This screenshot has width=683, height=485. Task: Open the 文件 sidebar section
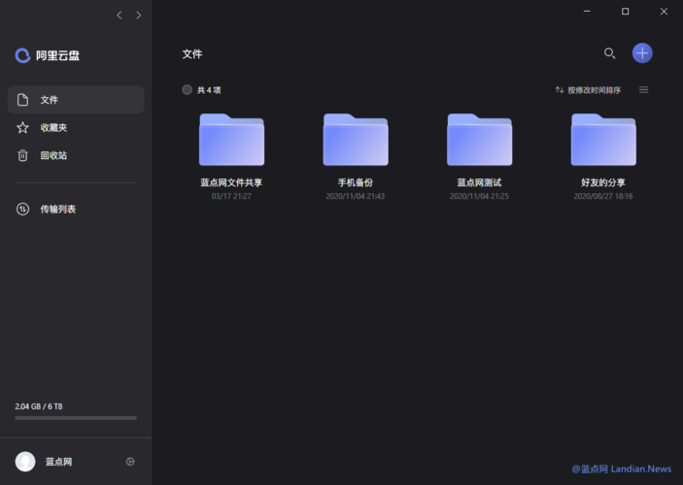tap(76, 100)
